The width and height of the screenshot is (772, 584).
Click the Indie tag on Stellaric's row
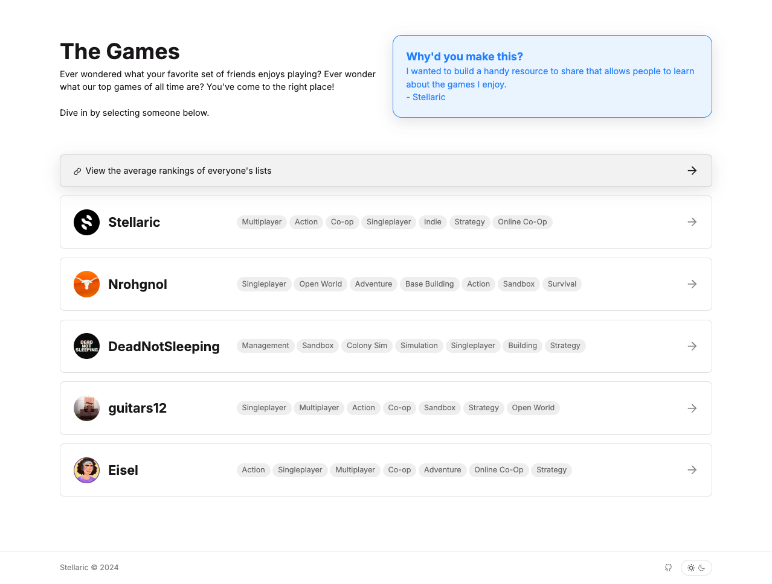pos(432,222)
